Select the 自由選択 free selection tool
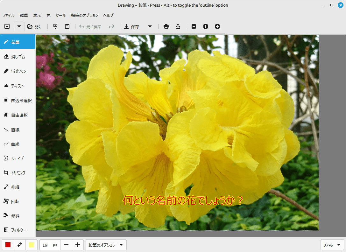 (x=18, y=115)
